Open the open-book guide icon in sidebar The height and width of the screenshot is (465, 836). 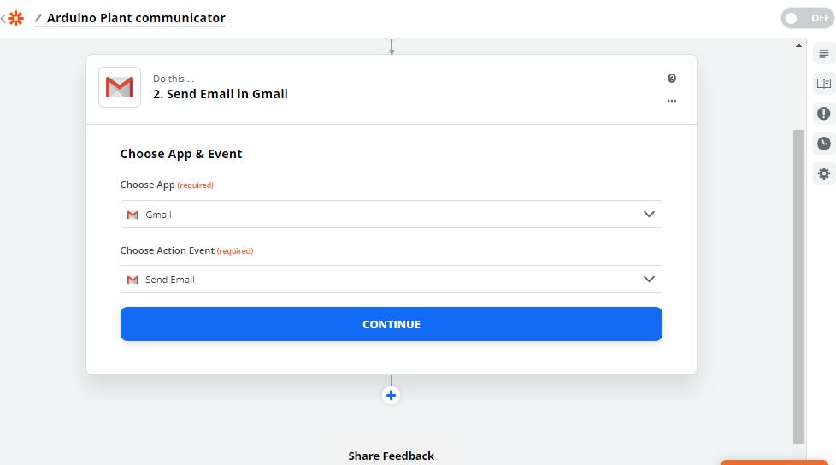pyautogui.click(x=824, y=84)
